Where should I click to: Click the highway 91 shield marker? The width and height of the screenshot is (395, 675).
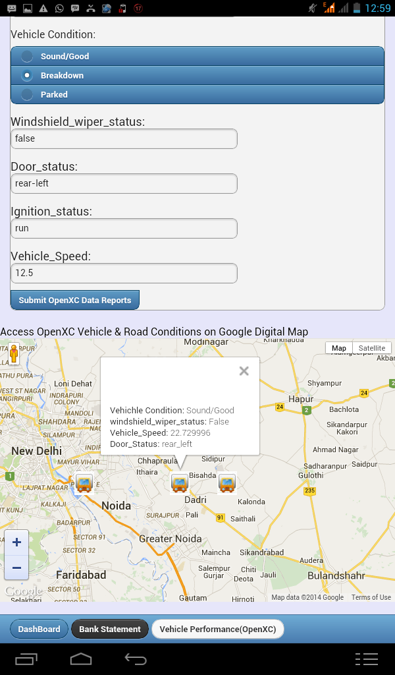pyautogui.click(x=221, y=517)
